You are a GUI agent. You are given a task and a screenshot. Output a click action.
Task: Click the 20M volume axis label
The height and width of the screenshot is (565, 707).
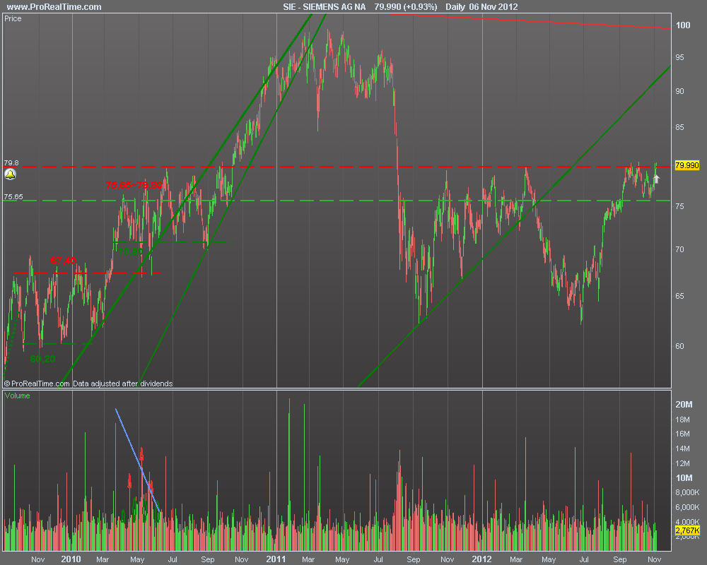click(684, 405)
